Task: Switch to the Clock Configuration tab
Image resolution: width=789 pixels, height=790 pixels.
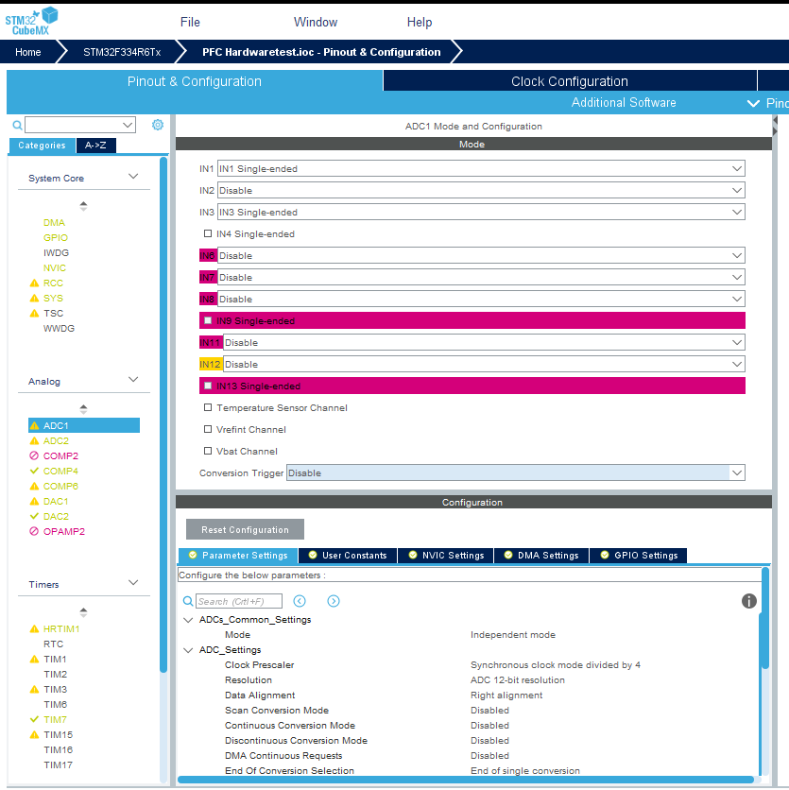Action: pyautogui.click(x=569, y=81)
